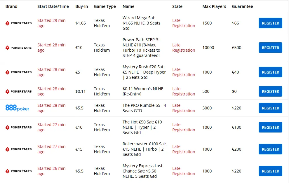Open Late Registration for The Hot €50 Sat
The height and width of the screenshot is (183, 289).
tap(183, 127)
